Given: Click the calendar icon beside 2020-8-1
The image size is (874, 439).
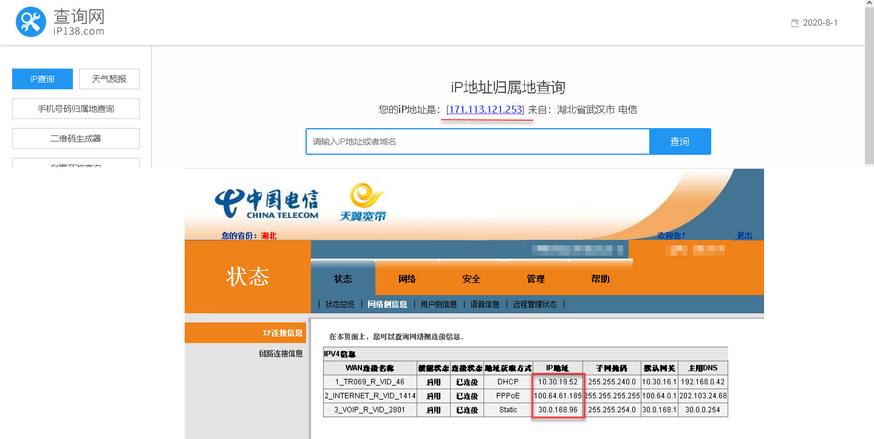Looking at the screenshot, I should 794,23.
